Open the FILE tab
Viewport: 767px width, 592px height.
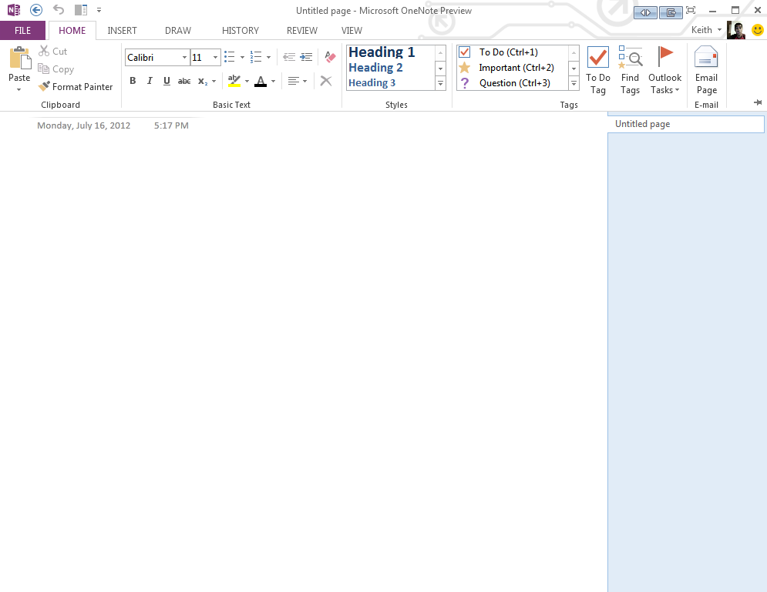[x=22, y=30]
